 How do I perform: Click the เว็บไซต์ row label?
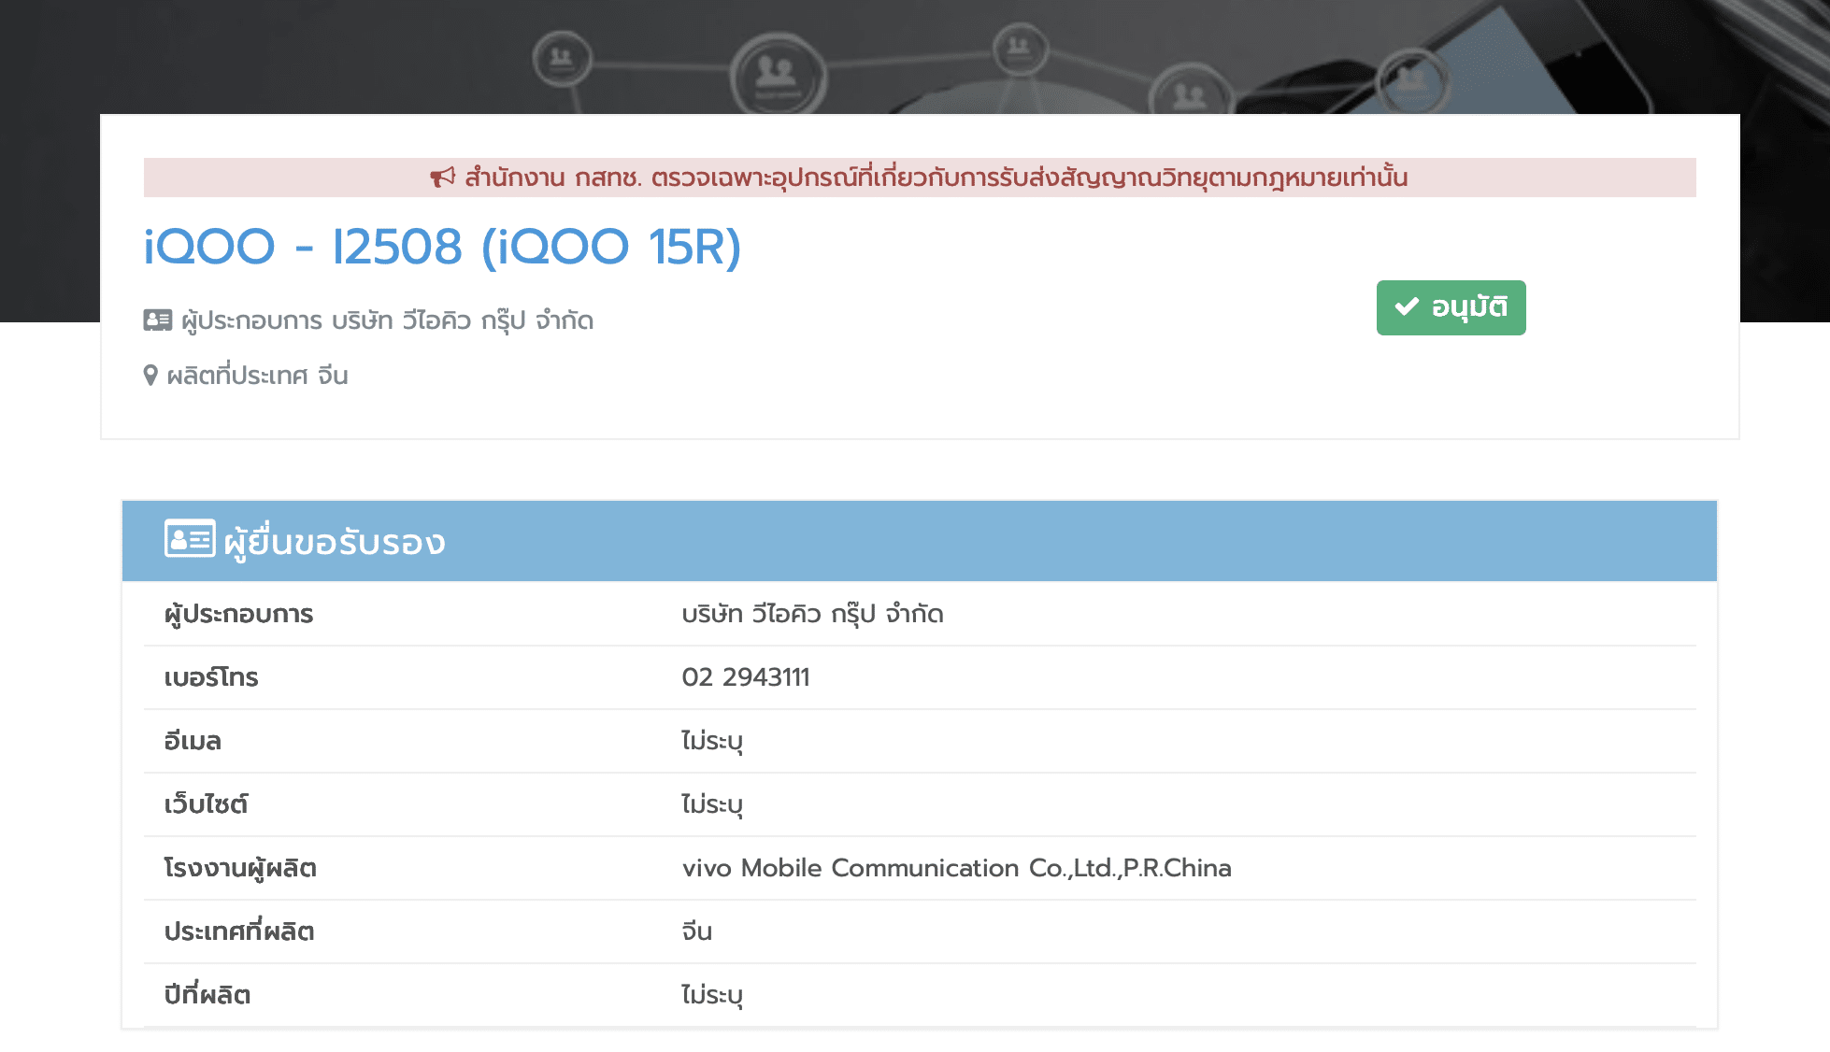(206, 804)
